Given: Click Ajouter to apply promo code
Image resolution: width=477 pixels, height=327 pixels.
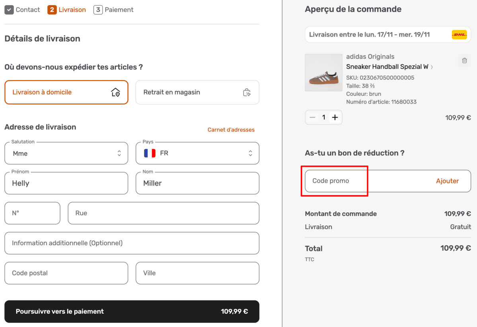Looking at the screenshot, I should pyautogui.click(x=447, y=181).
